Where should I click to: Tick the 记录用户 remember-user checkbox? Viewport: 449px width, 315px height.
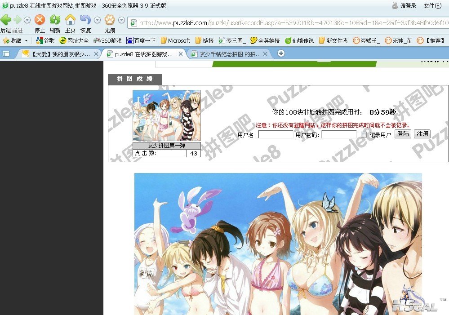pyautogui.click(x=364, y=135)
